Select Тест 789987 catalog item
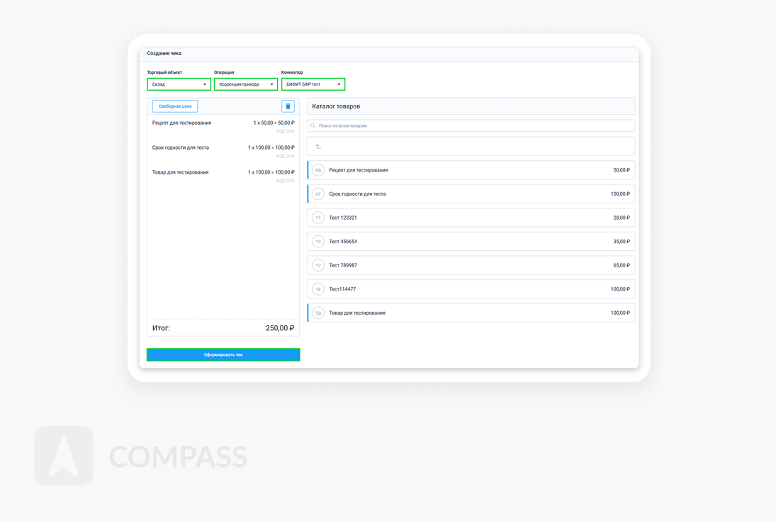This screenshot has width=776, height=521. point(471,265)
